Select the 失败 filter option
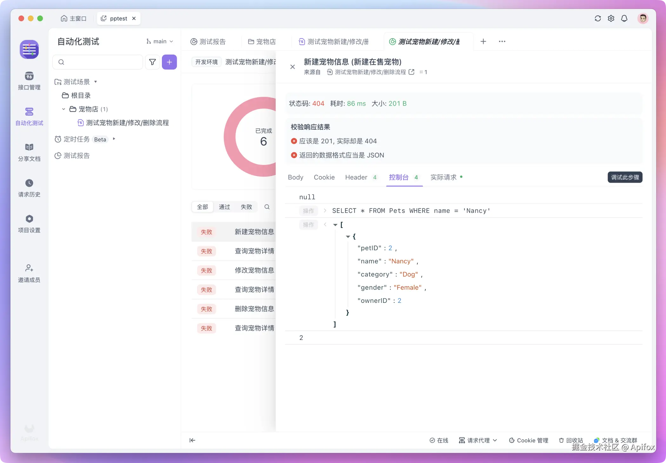 pos(246,207)
